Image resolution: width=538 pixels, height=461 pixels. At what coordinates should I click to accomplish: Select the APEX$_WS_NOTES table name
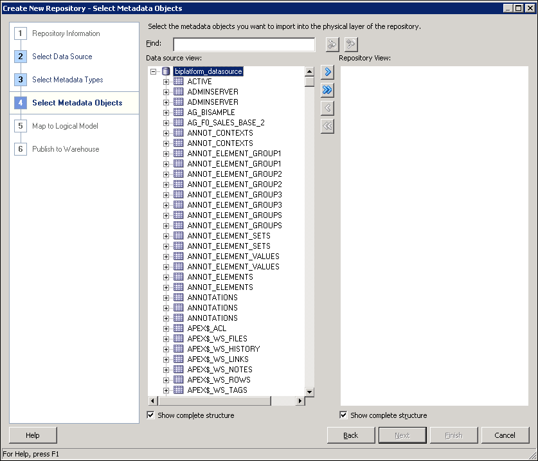220,370
